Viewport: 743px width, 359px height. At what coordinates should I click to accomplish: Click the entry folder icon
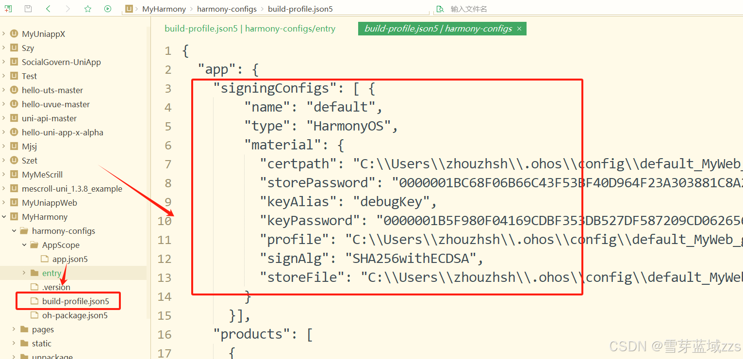click(x=34, y=273)
